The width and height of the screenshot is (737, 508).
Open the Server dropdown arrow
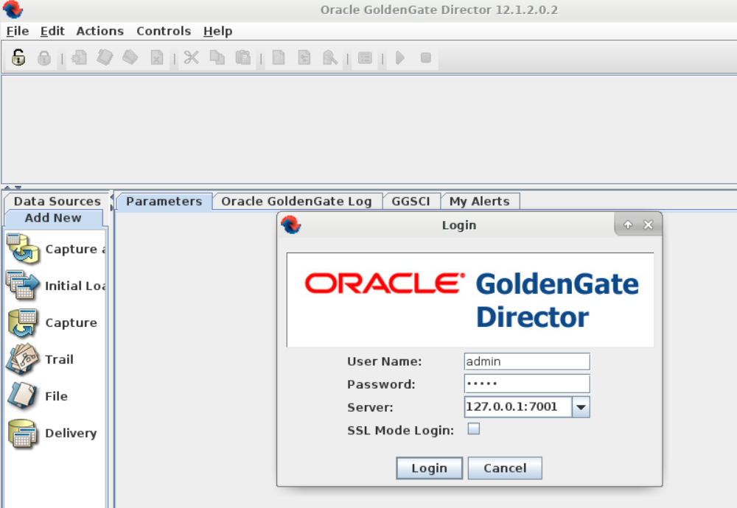581,407
